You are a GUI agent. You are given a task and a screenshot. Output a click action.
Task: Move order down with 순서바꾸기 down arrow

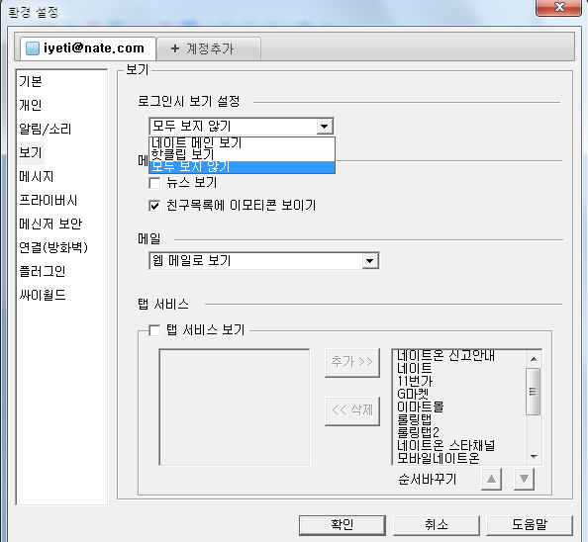tap(524, 479)
